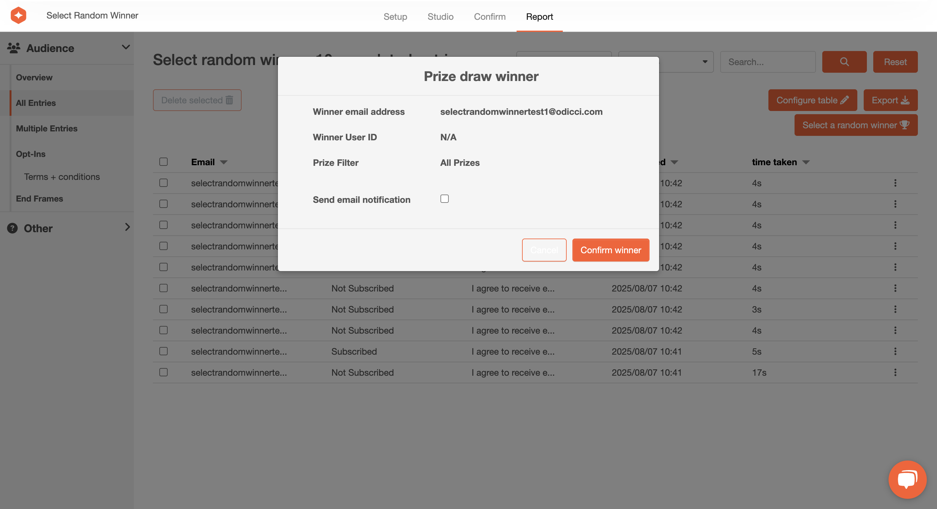
Task: Expand the Other sidebar section
Action: (127, 227)
